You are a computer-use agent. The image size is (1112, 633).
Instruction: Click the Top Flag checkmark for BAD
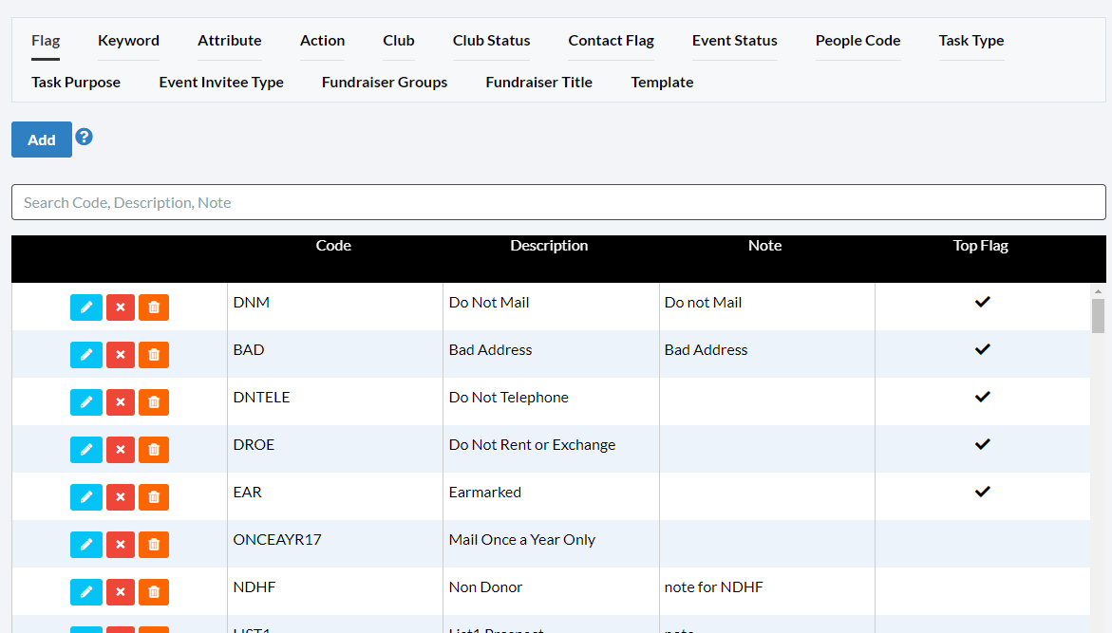[x=982, y=349]
